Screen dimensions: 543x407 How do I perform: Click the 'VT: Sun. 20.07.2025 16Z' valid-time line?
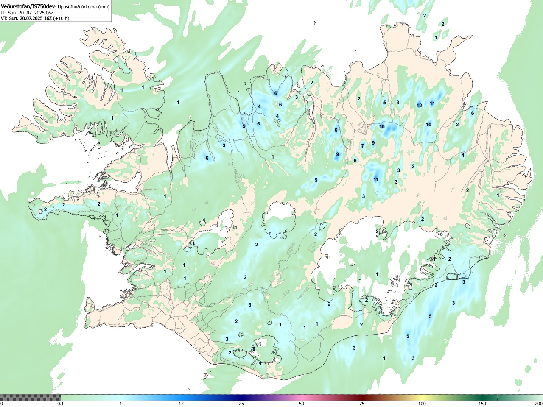coord(26,18)
